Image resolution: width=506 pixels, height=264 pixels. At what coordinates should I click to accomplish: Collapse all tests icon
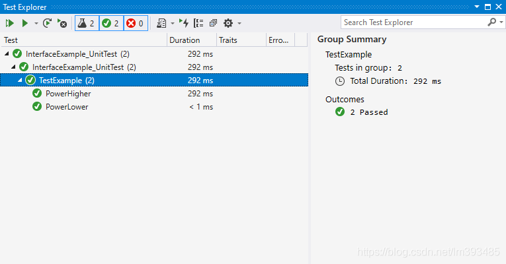point(213,23)
